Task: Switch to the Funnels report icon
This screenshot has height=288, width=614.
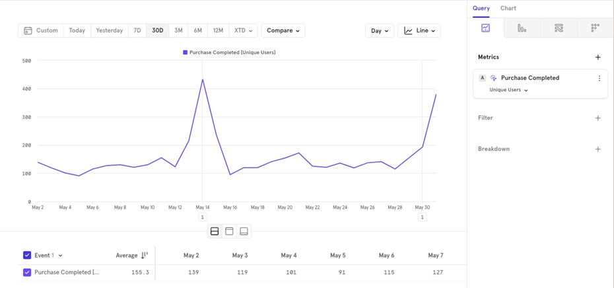Action: tap(522, 28)
